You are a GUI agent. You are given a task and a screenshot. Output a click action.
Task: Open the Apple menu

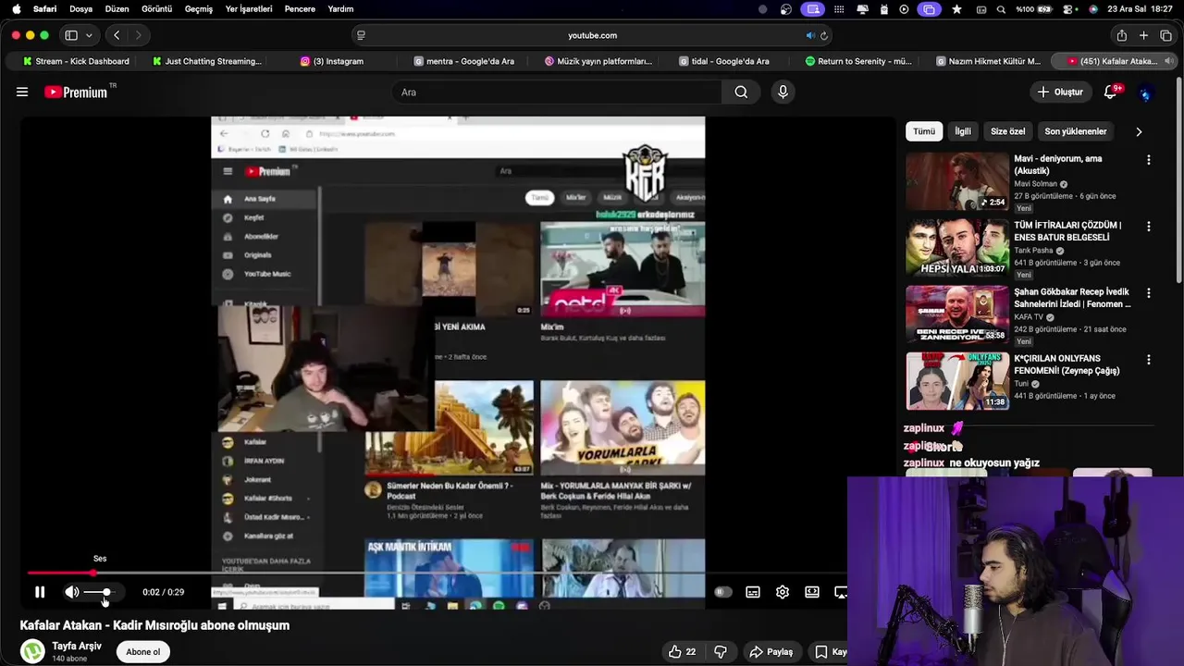click(16, 8)
